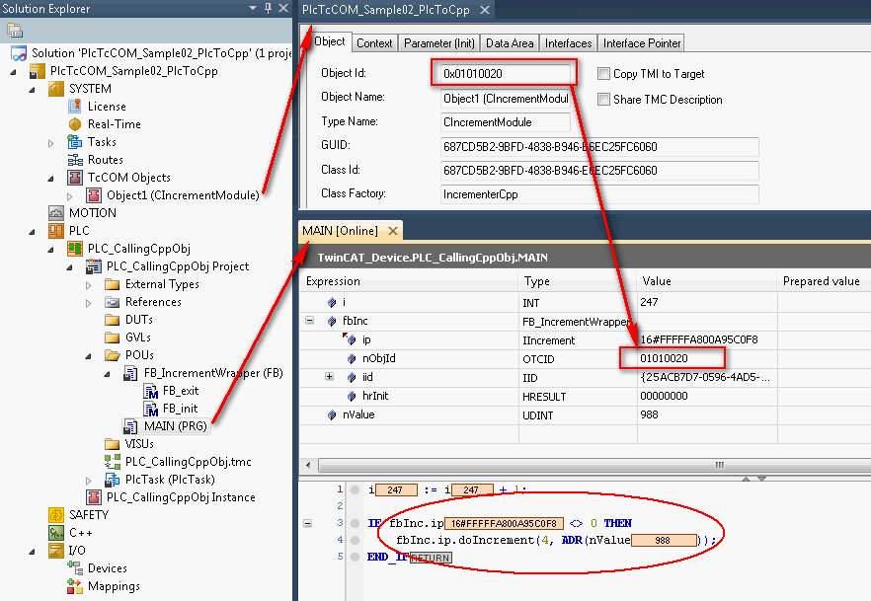Click the PLC node icon
This screenshot has width=871, height=601.
click(56, 231)
